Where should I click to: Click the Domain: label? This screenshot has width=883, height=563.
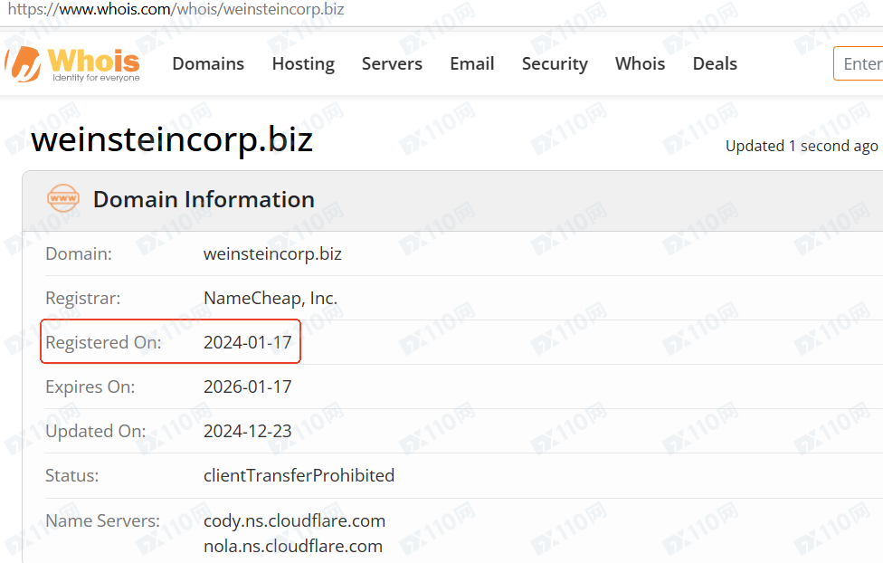click(x=79, y=253)
